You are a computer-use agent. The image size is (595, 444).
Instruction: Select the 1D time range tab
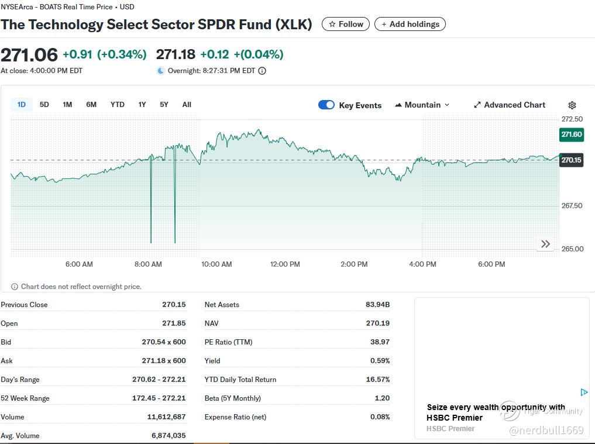pos(22,105)
